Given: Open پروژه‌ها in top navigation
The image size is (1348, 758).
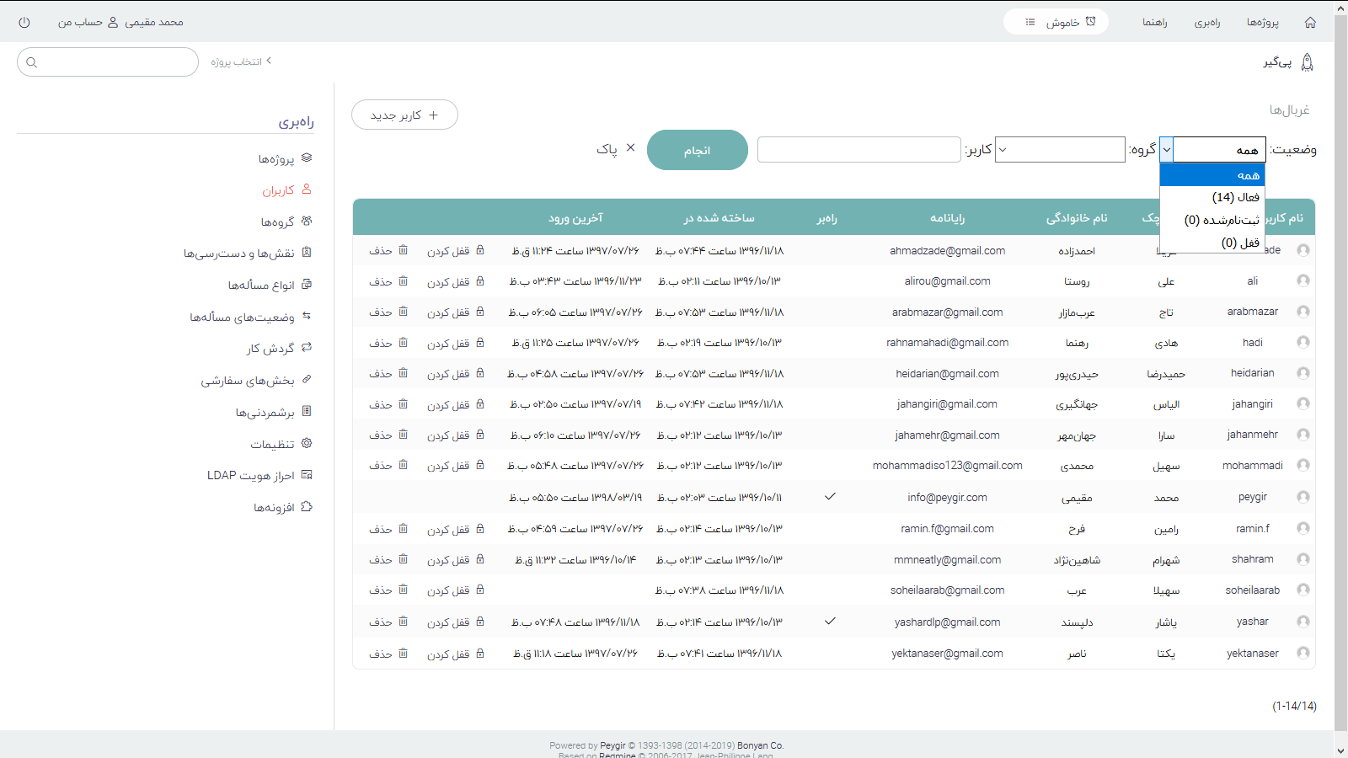Looking at the screenshot, I should pyautogui.click(x=1262, y=23).
